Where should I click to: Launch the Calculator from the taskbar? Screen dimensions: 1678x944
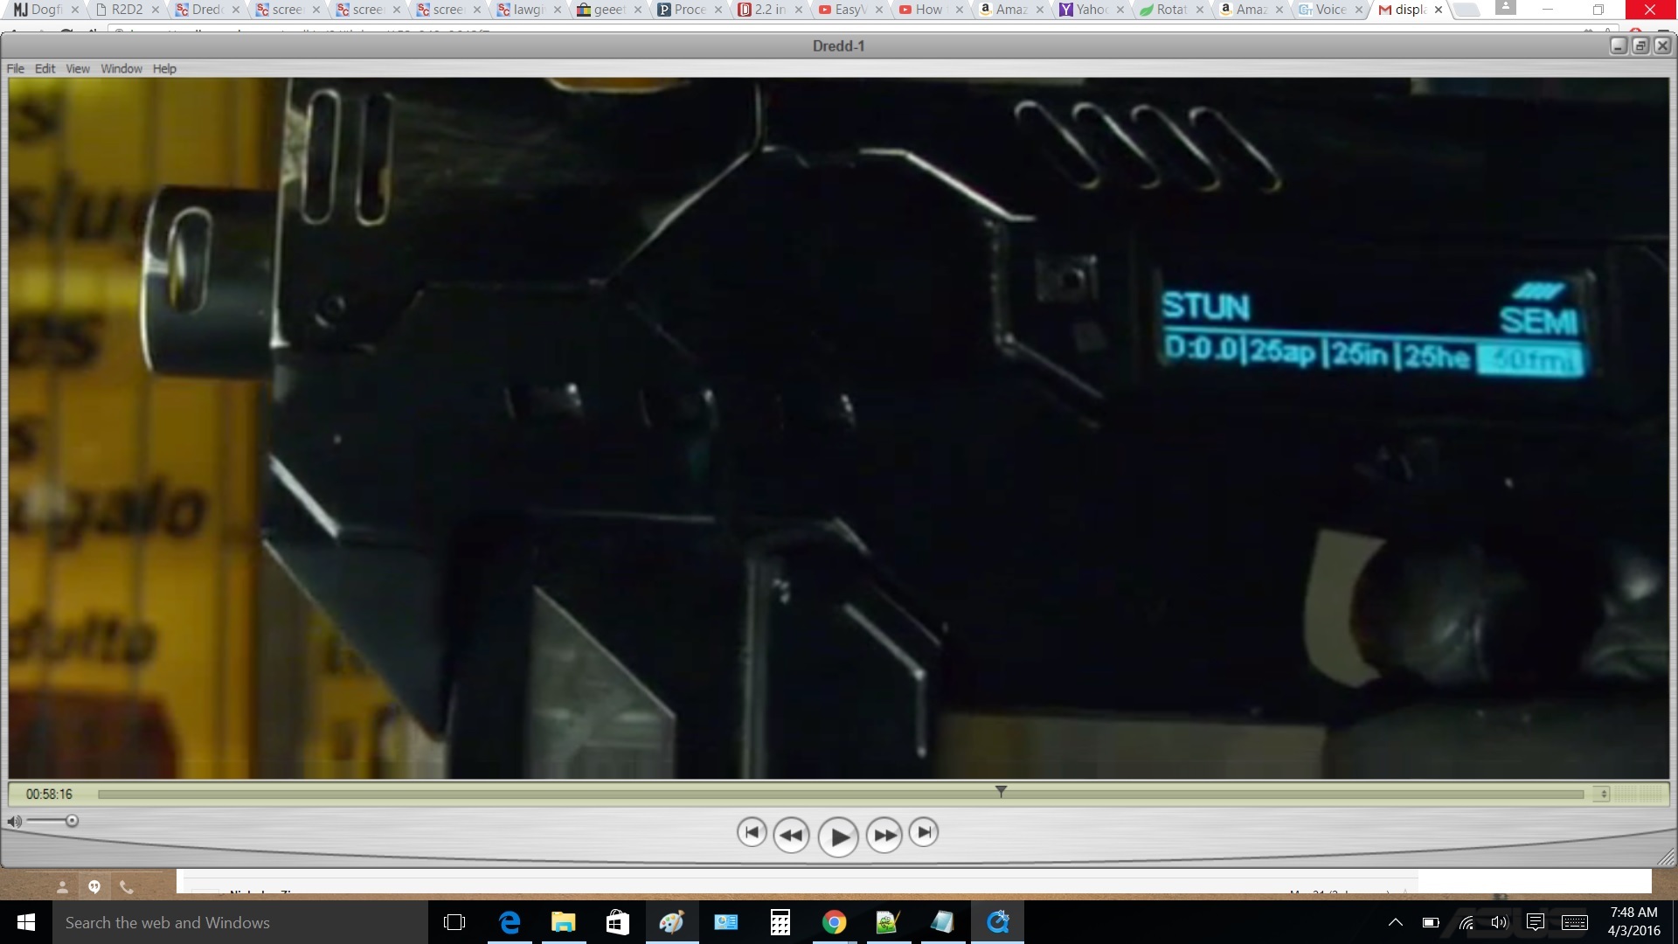780,922
